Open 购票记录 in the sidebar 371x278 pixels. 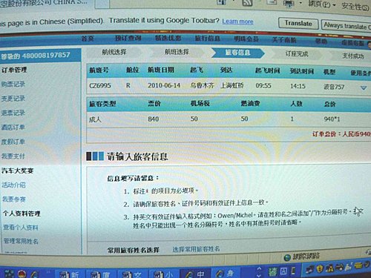tap(13, 84)
